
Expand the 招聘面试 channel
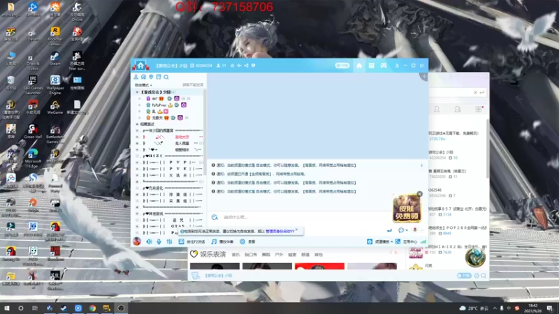point(137,124)
